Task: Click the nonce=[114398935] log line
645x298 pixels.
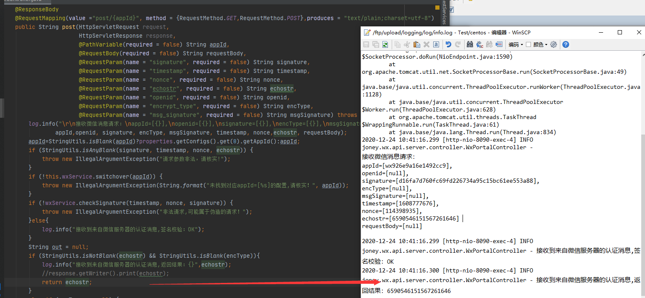Action: 392,211
